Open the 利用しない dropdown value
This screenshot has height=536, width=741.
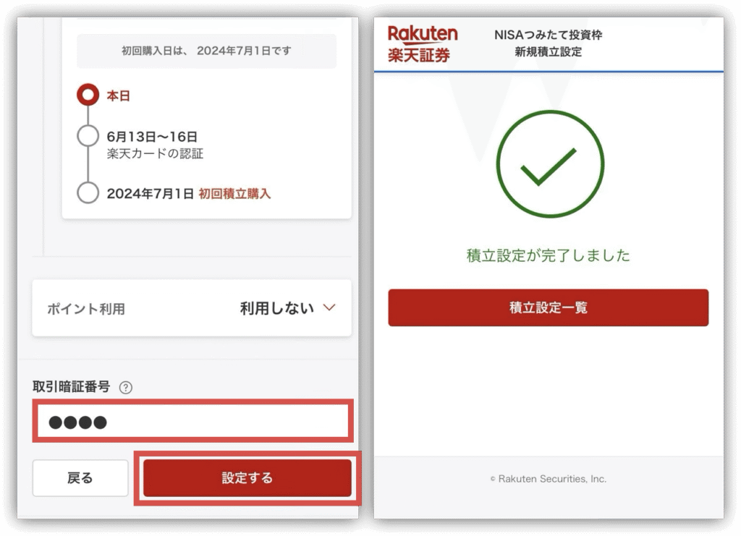277,308
